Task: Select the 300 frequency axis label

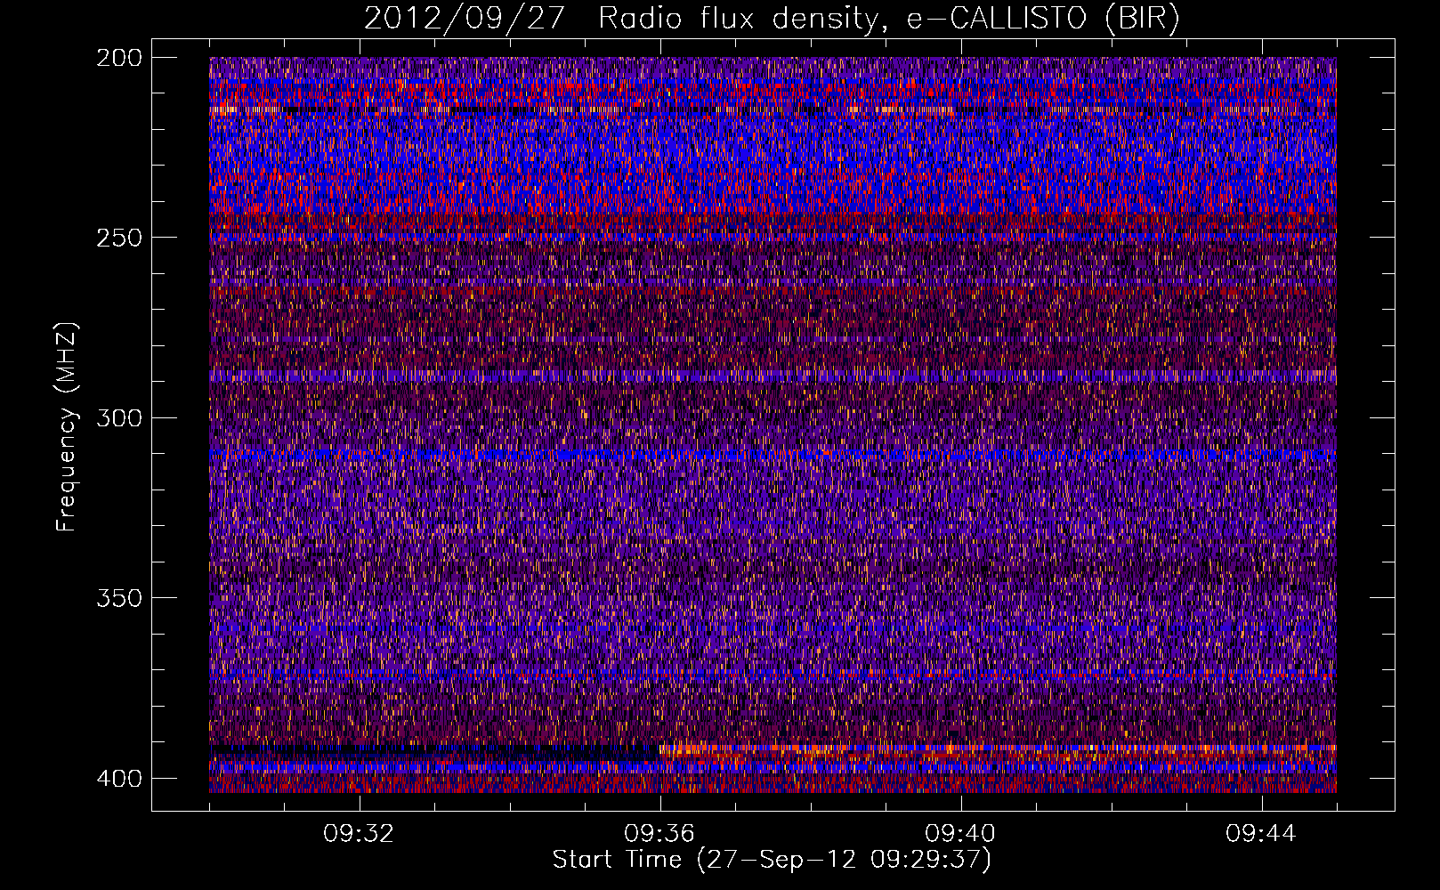Action: (118, 417)
